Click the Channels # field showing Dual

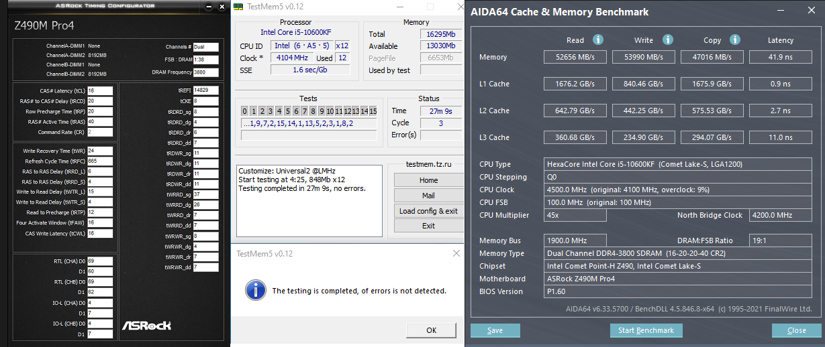click(205, 47)
